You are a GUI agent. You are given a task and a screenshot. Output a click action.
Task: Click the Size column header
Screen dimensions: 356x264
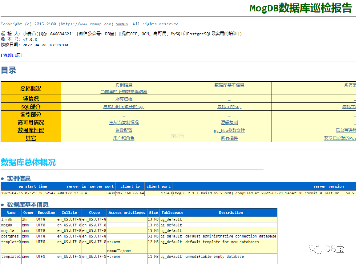(x=153, y=213)
